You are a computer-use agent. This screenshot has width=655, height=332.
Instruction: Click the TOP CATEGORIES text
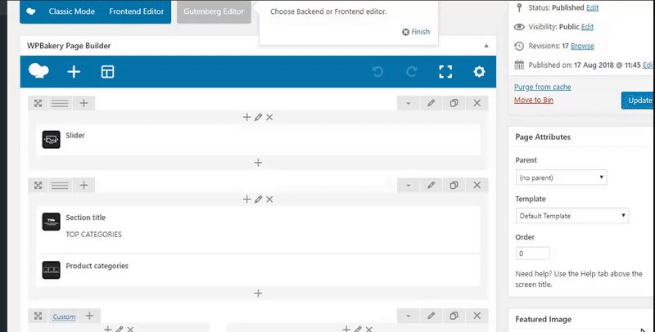click(x=93, y=235)
